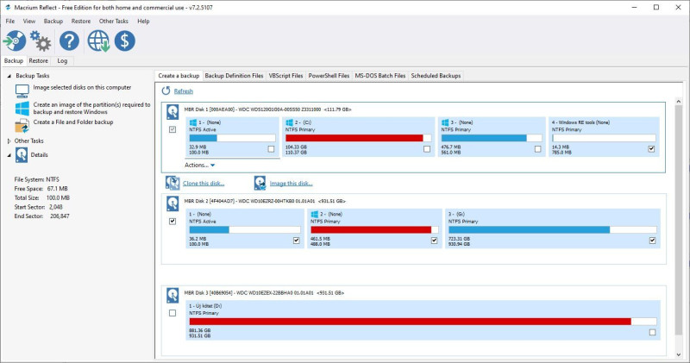Image resolution: width=690 pixels, height=363 pixels.
Task: Click the dollar sign purchase icon
Action: coord(125,41)
